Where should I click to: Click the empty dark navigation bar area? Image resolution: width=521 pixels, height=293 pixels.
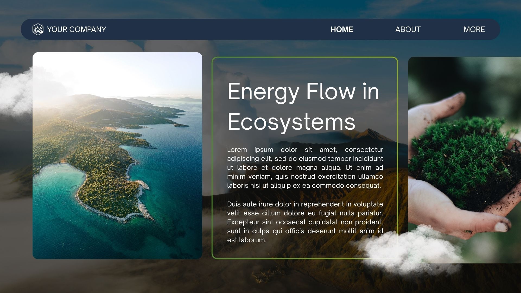tap(217, 29)
